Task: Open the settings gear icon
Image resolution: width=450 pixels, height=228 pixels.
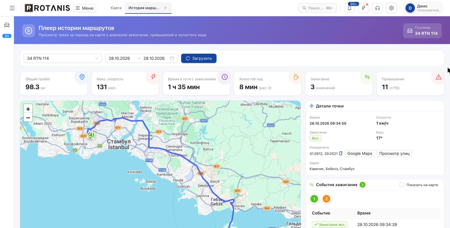Action: (x=391, y=8)
